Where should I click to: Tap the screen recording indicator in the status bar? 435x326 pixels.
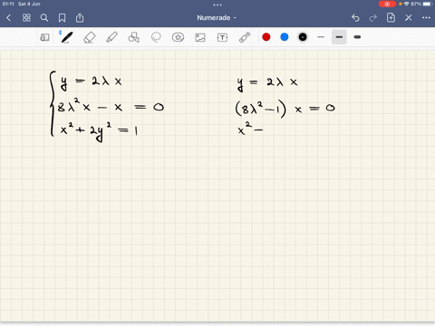coord(387,4)
